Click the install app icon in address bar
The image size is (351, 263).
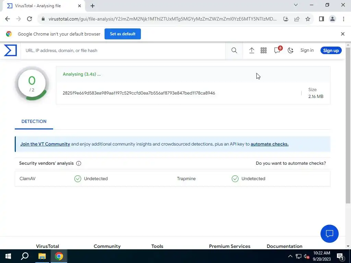(286, 19)
